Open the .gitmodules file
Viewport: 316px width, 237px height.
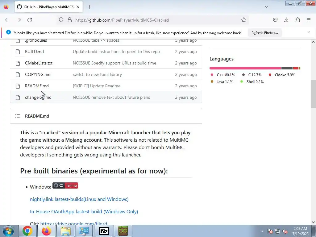click(x=36, y=40)
